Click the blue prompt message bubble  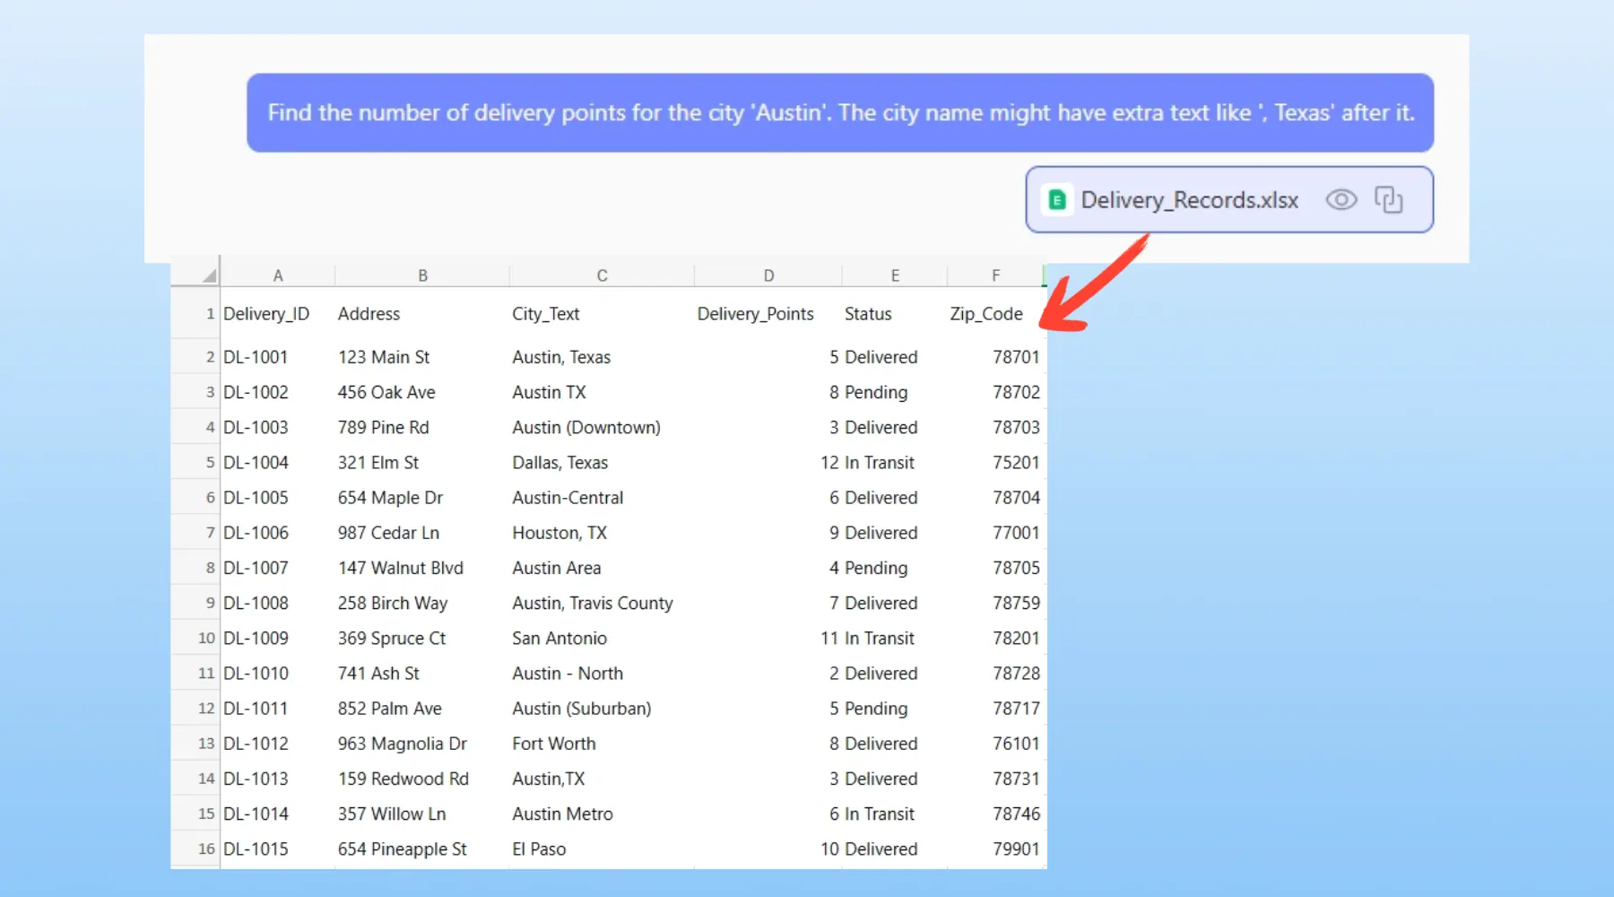coord(840,113)
